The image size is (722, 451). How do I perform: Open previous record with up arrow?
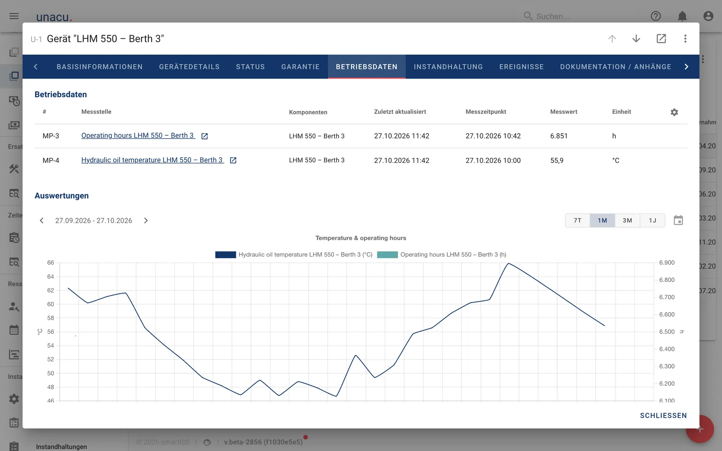(x=612, y=39)
